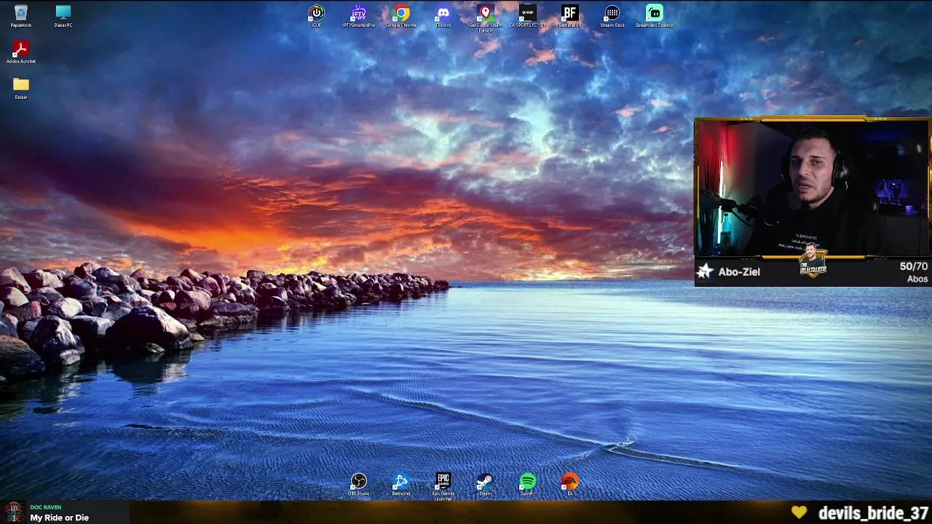Click the webcam overlay thumbnail
This screenshot has height=524, width=932.
pos(813,188)
